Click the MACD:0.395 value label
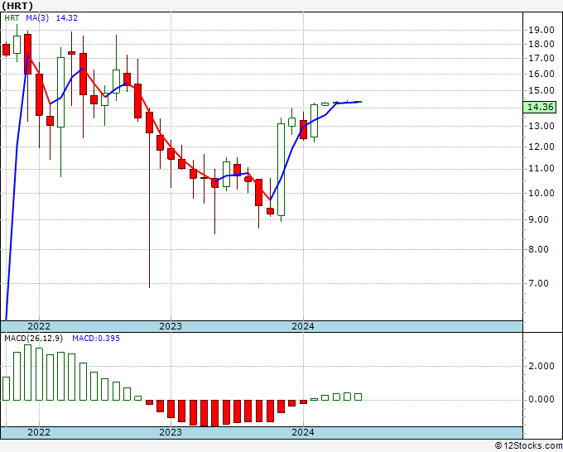 coord(96,339)
